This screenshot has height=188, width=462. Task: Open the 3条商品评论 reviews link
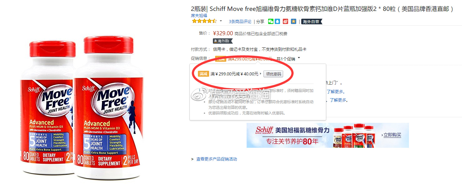point(240,22)
